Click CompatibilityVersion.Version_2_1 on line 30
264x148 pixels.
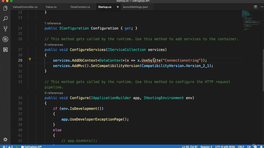pyautogui.click(x=175, y=66)
